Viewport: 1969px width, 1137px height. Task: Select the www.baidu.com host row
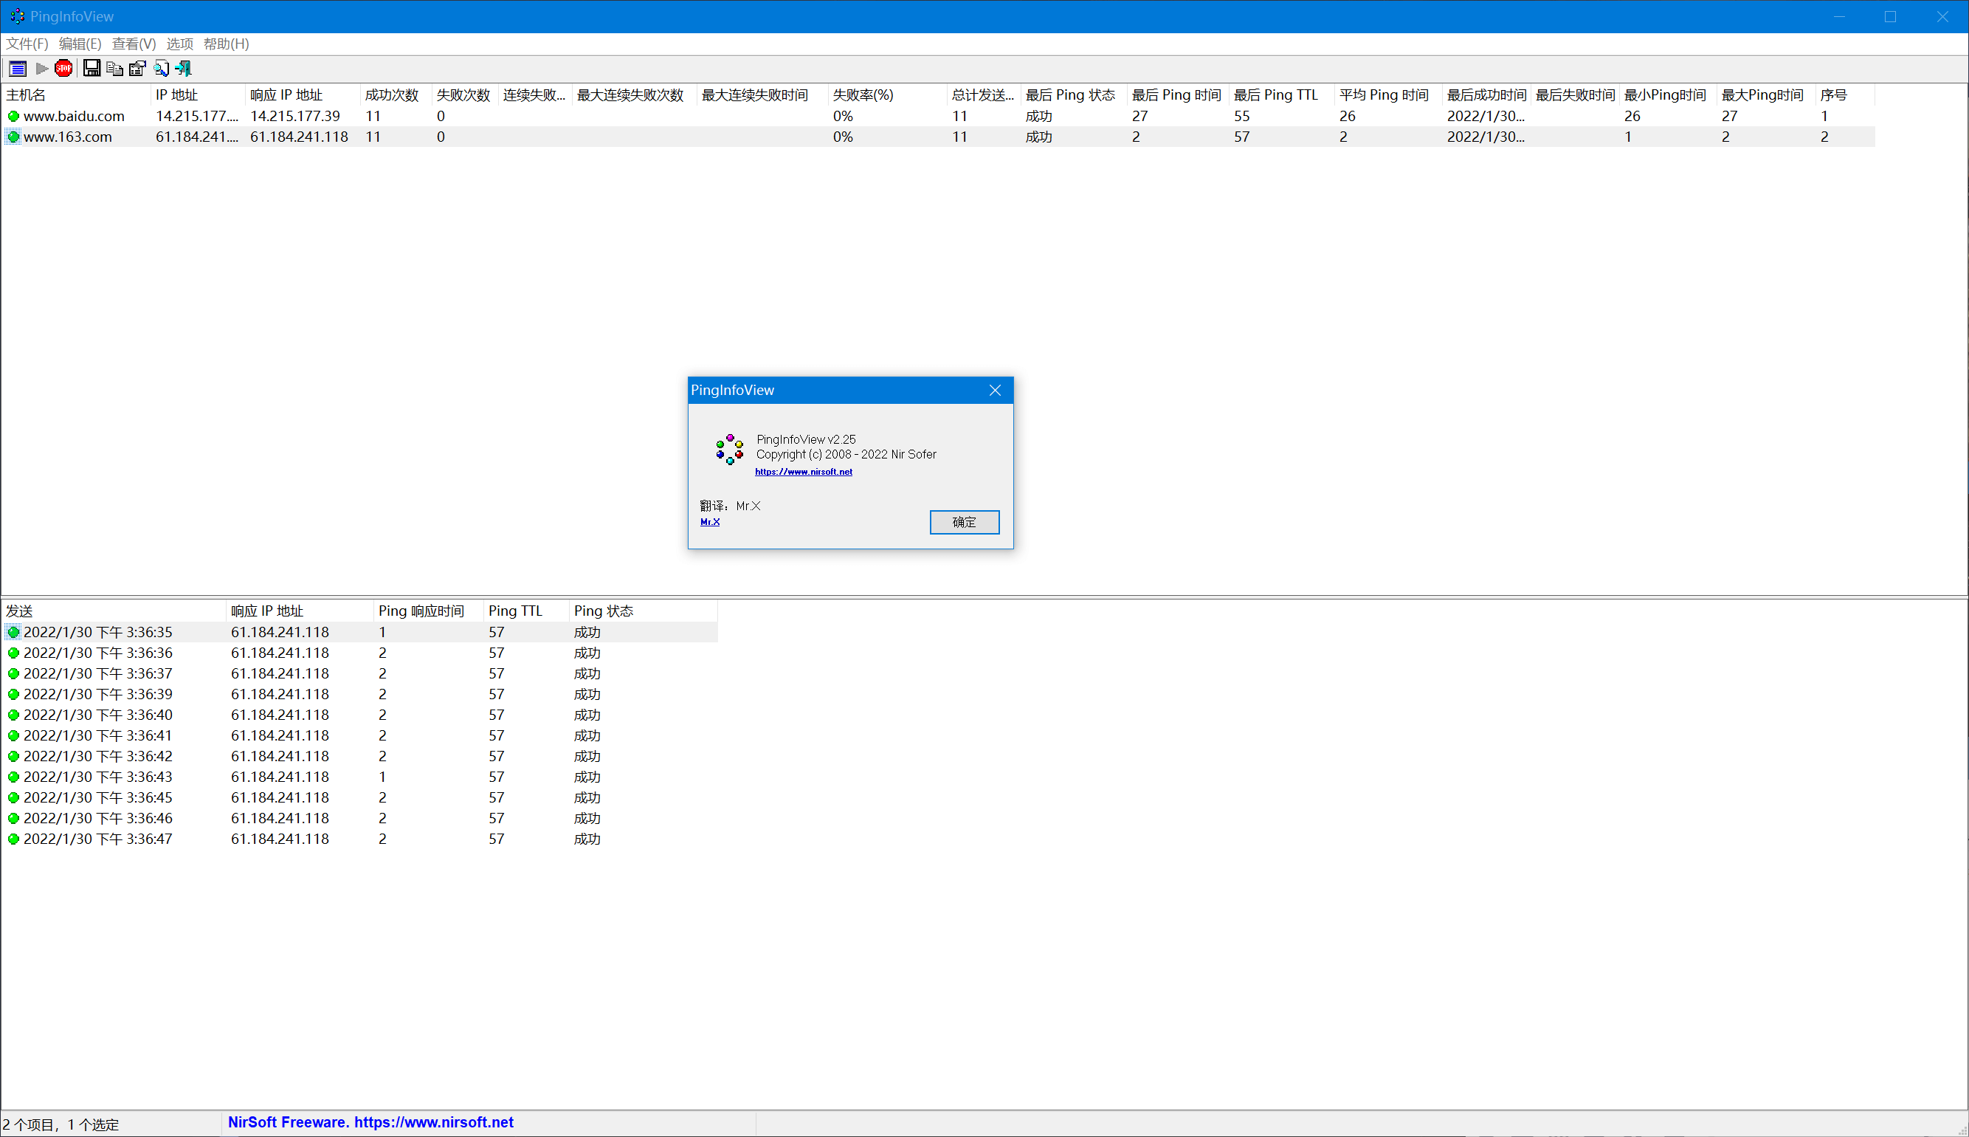[937, 117]
